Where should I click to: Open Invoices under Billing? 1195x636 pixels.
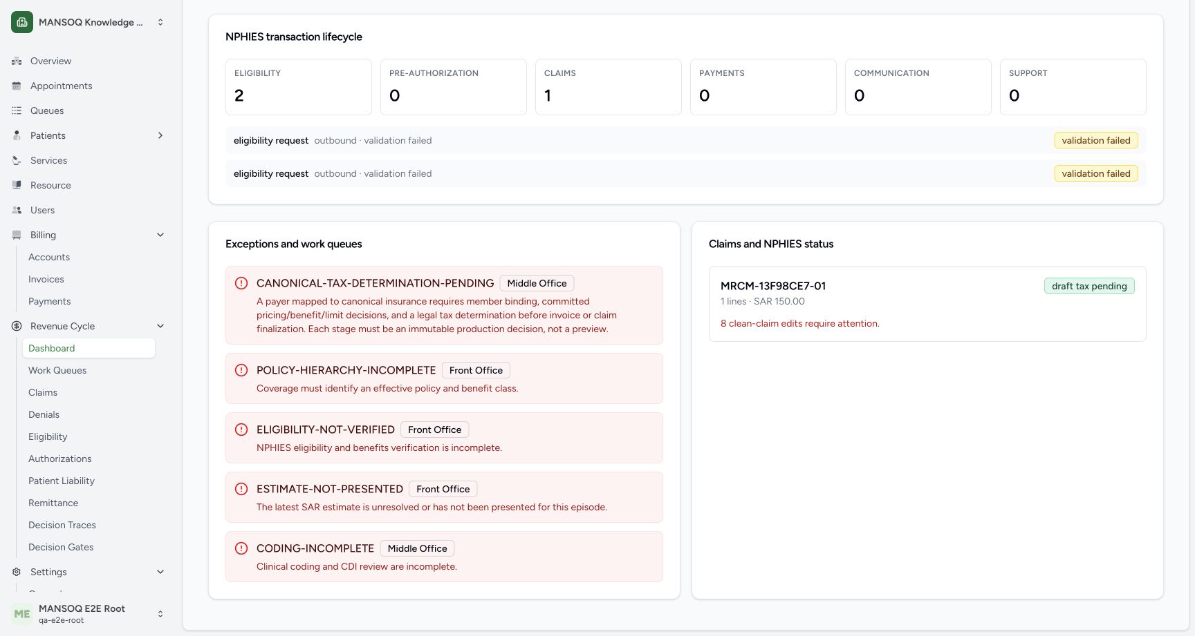click(x=89, y=279)
